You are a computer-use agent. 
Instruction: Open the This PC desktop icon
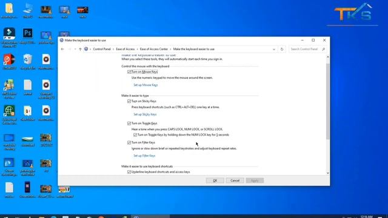(x=28, y=11)
